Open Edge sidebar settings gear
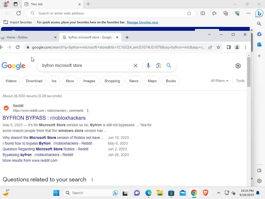The width and height of the screenshot is (265, 199). 259,181
